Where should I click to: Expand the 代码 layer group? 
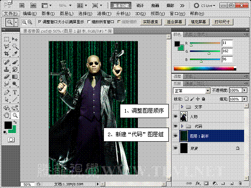click(x=182, y=126)
